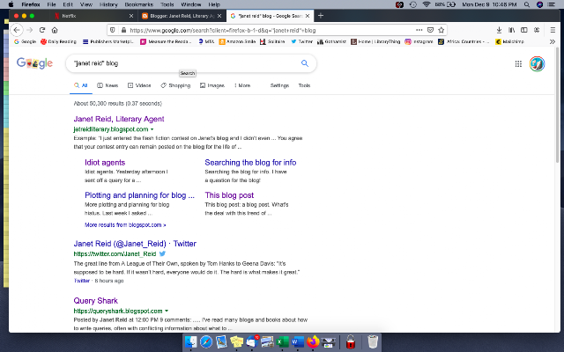The width and height of the screenshot is (564, 352).
Task: Click More results from blogspot.com
Action: tap(125, 225)
